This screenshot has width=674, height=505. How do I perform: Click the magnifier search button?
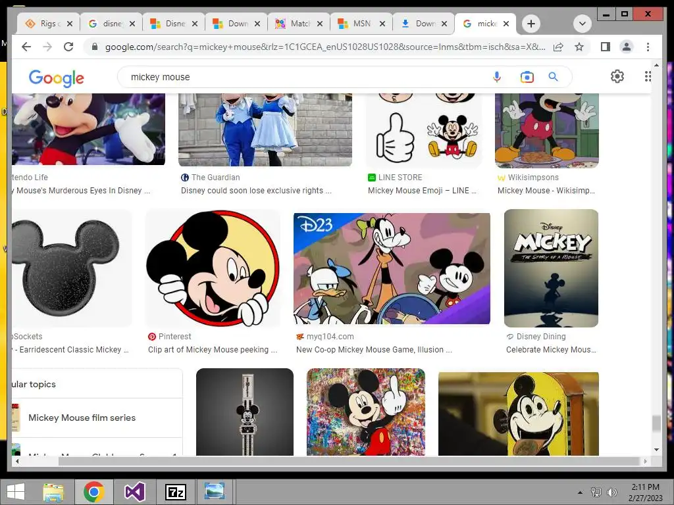[x=553, y=77]
